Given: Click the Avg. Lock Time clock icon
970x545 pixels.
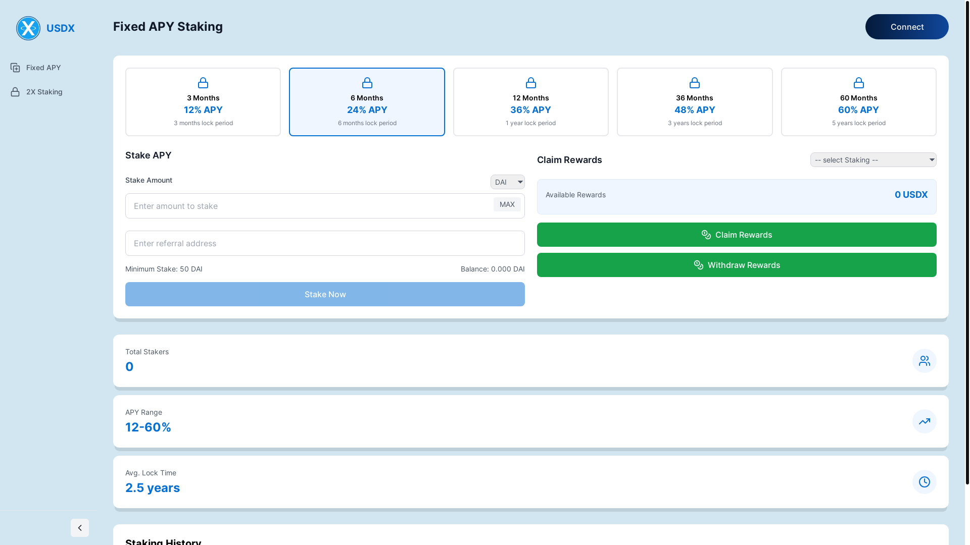Looking at the screenshot, I should click(925, 482).
